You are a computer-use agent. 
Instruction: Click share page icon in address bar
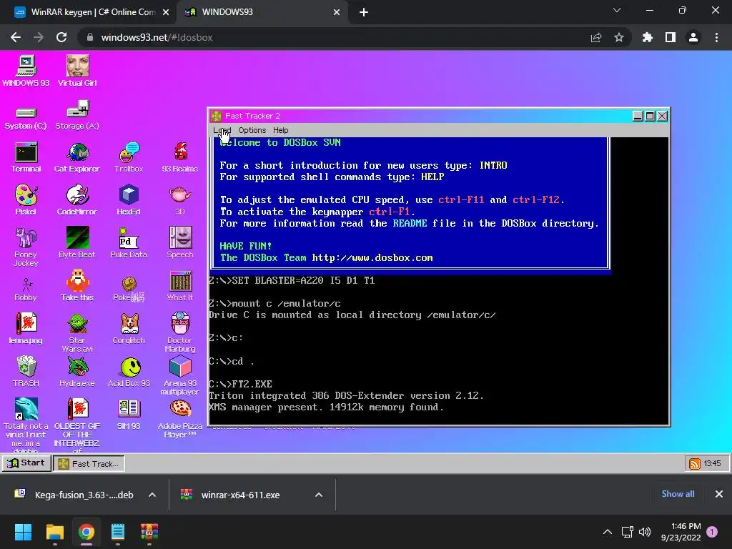[x=596, y=37]
